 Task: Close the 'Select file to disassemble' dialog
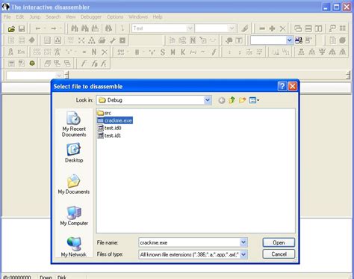(x=293, y=87)
